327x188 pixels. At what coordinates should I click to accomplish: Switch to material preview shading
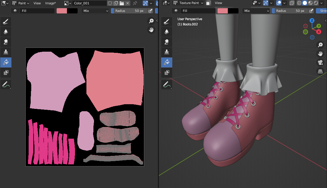[x=310, y=3]
